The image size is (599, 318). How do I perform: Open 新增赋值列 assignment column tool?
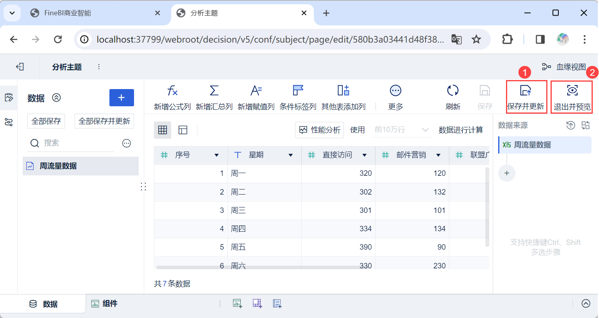click(x=256, y=97)
